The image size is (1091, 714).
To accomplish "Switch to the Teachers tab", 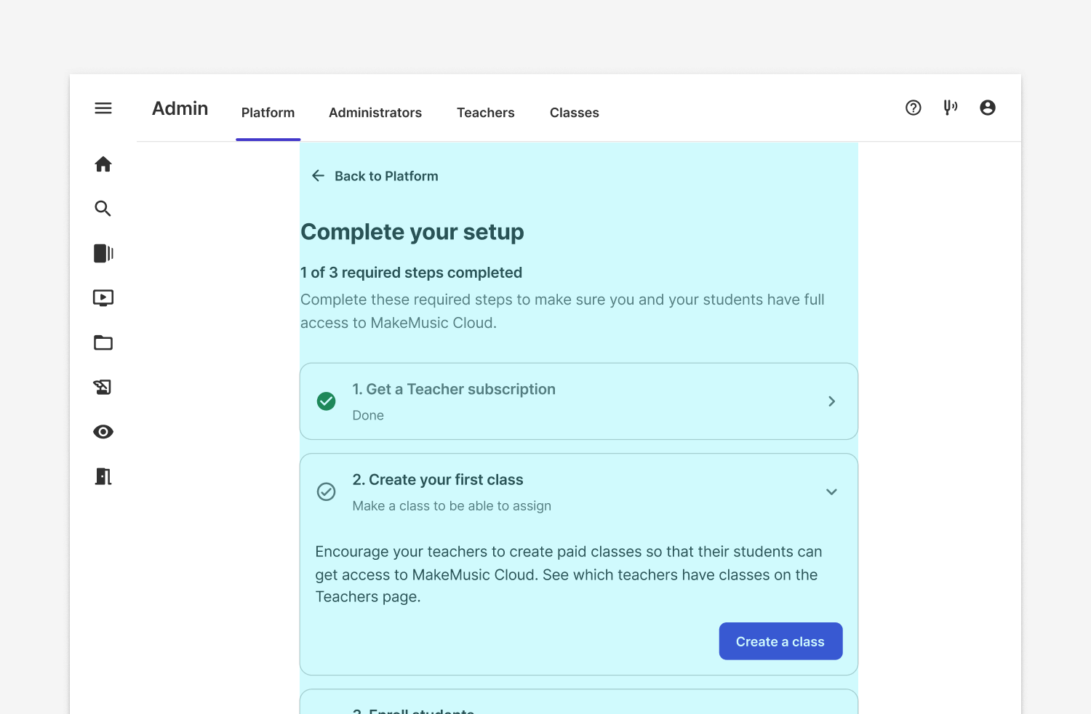I will point(485,113).
